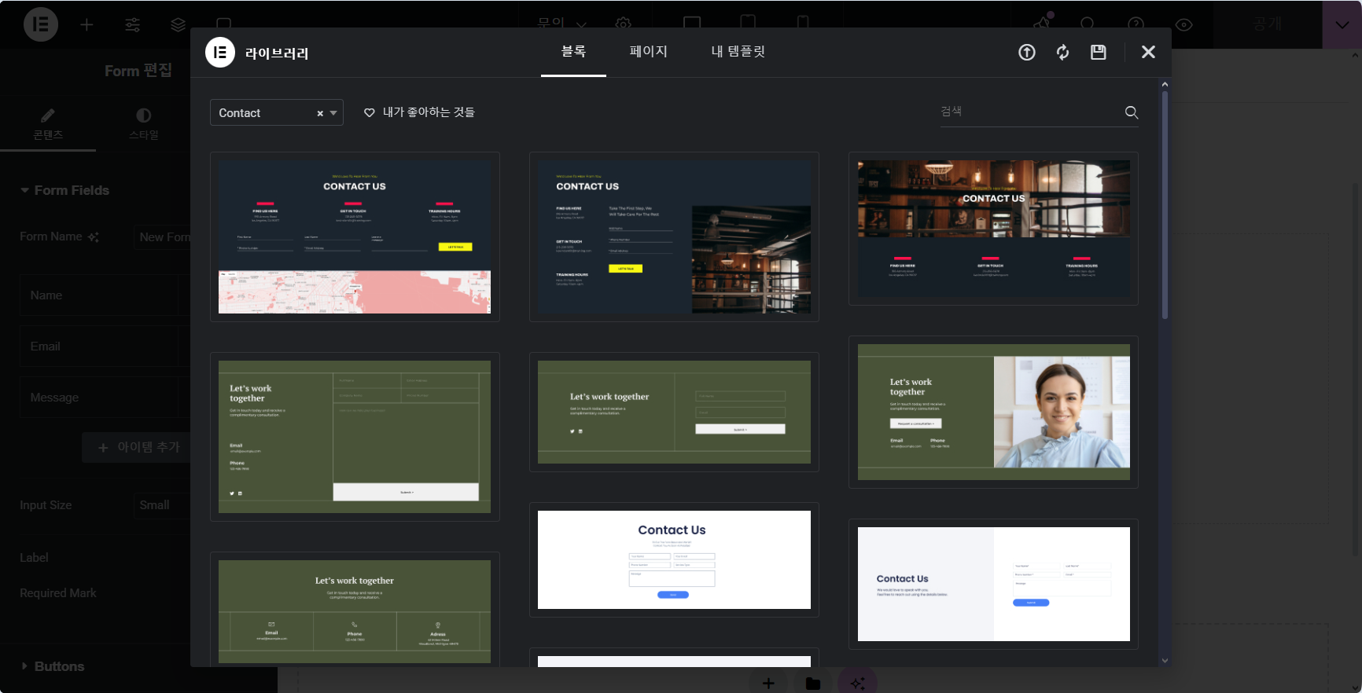
Task: Expand the Buttons section
Action: 52,666
